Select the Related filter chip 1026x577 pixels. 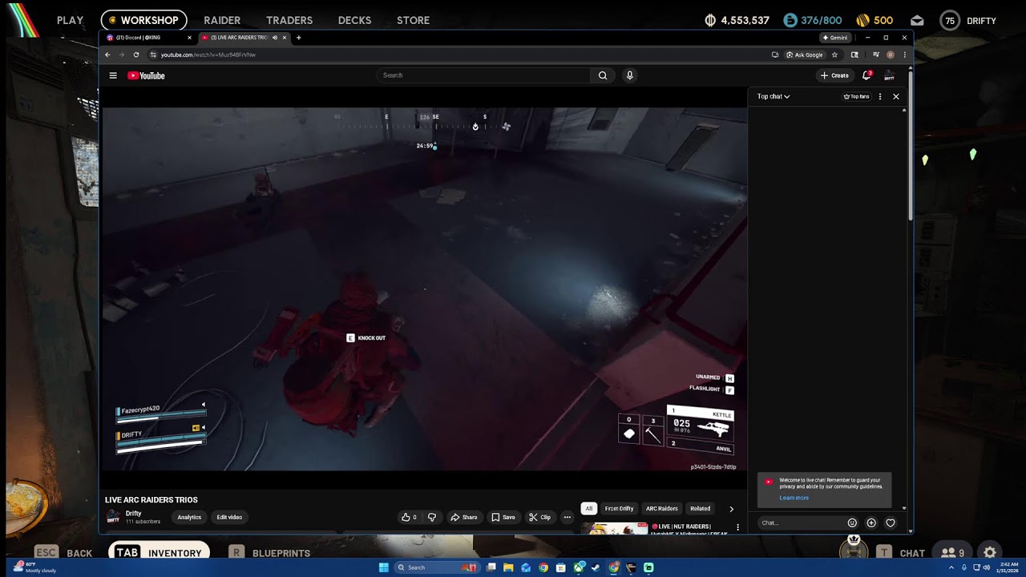[701, 508]
